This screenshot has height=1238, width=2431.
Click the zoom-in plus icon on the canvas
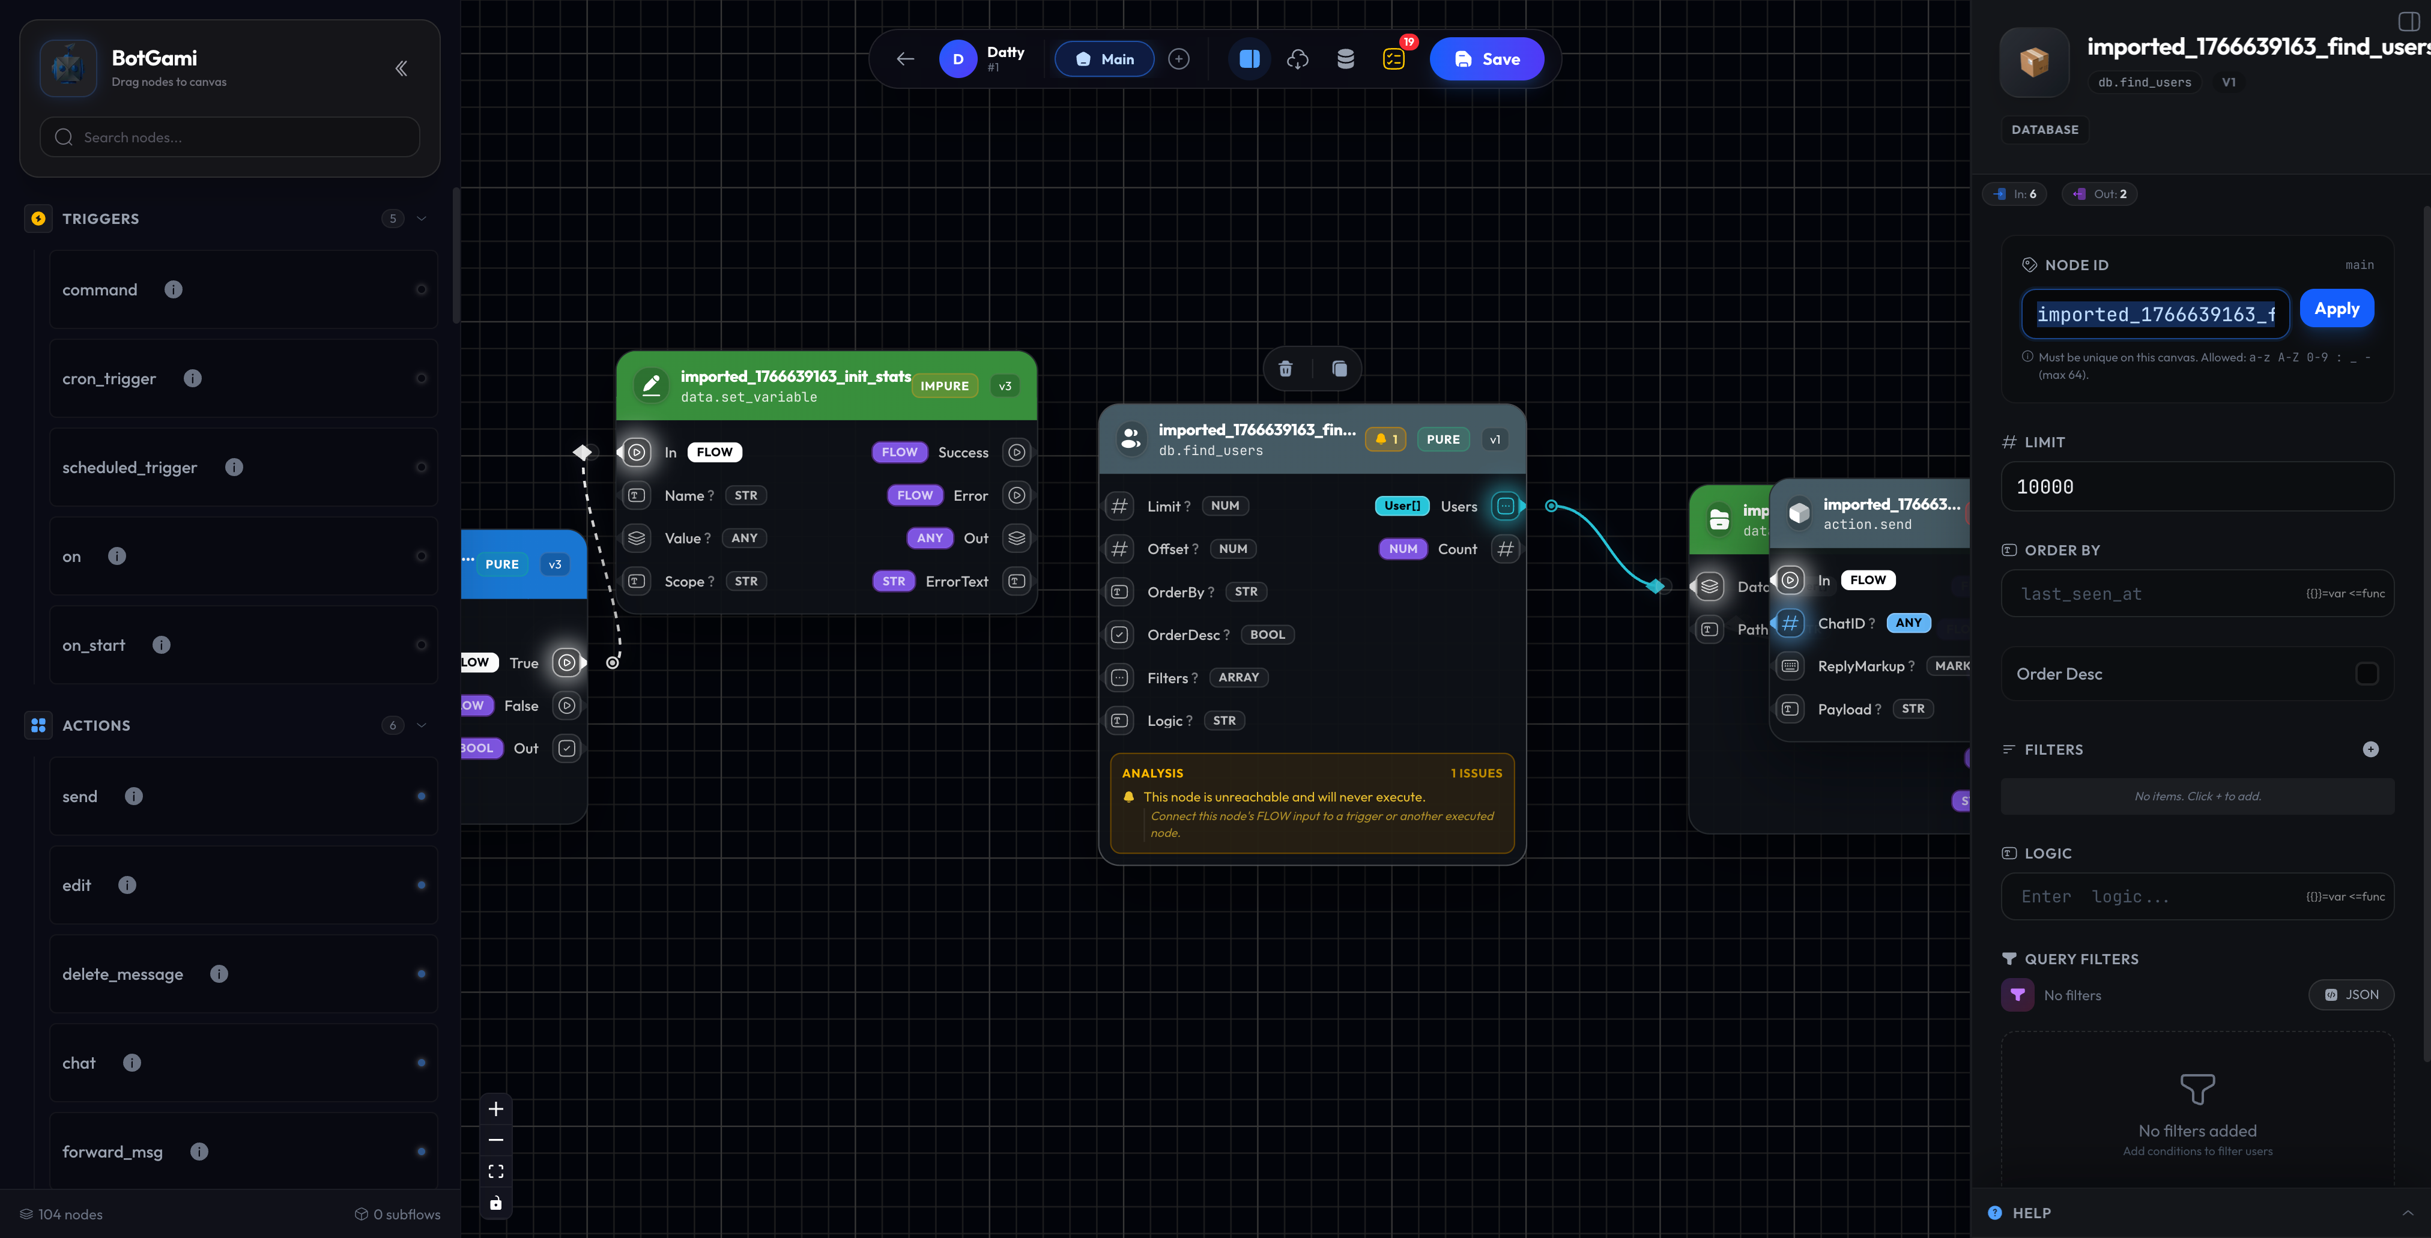[495, 1109]
